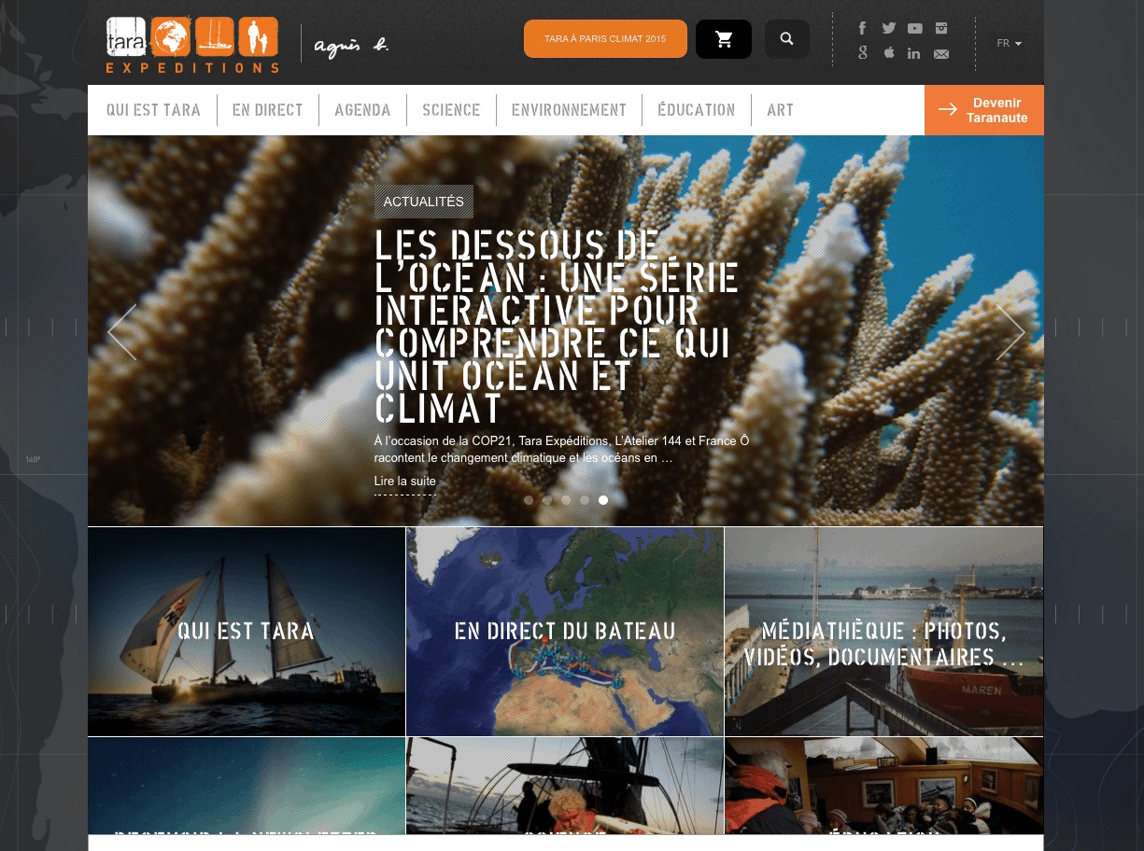1144x851 pixels.
Task: Select the third carousel dot
Action: [566, 500]
